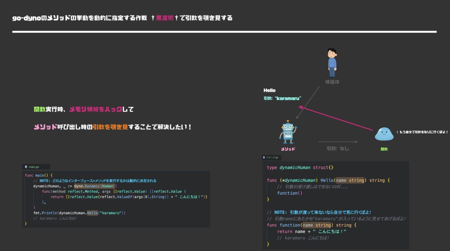Click the pink メソッド label under the robot

288,149
